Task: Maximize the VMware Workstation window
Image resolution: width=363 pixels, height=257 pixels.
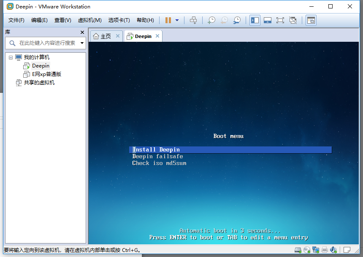Action: click(330, 6)
